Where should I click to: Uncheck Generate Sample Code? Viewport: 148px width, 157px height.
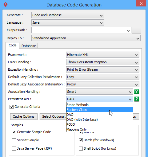[x=14, y=132]
